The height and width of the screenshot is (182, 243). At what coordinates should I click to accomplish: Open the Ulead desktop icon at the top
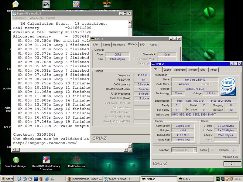(77, 4)
